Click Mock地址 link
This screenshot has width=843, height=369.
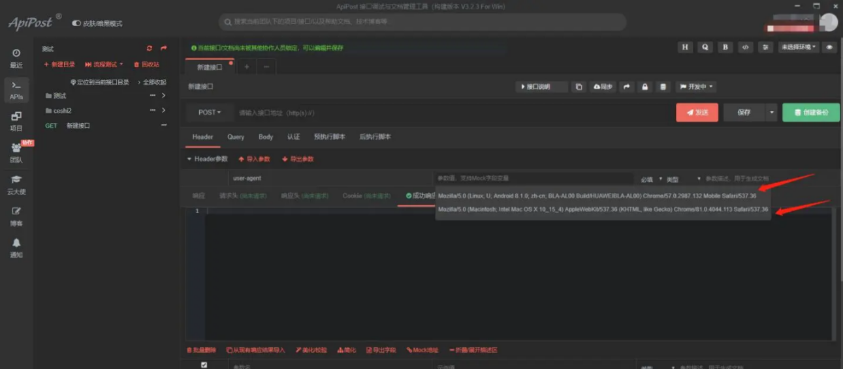click(x=422, y=350)
